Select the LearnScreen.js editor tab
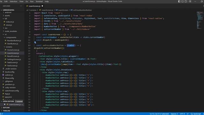204x115 pixels. click(x=34, y=6)
